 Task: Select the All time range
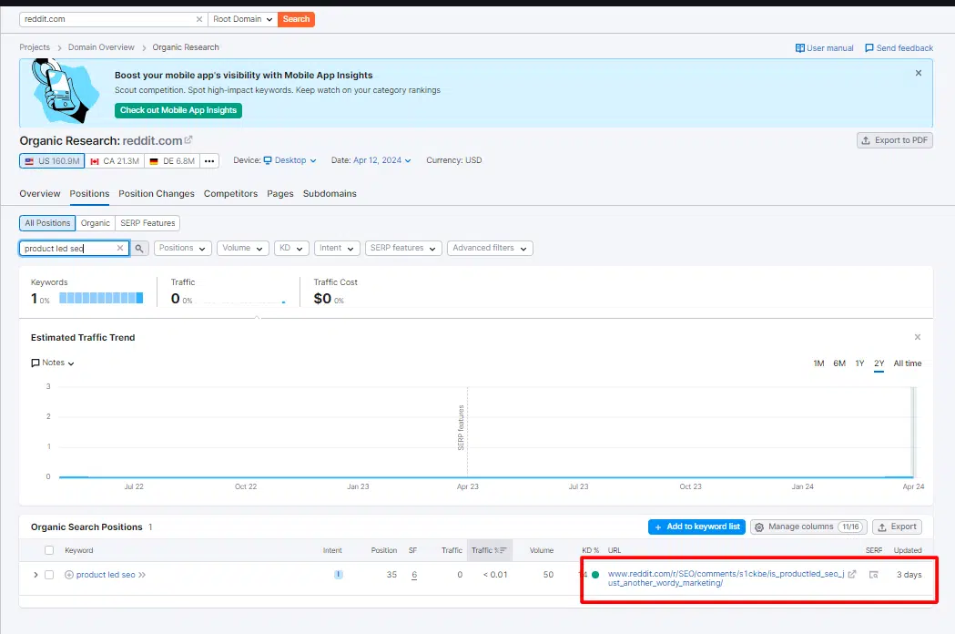coord(908,363)
